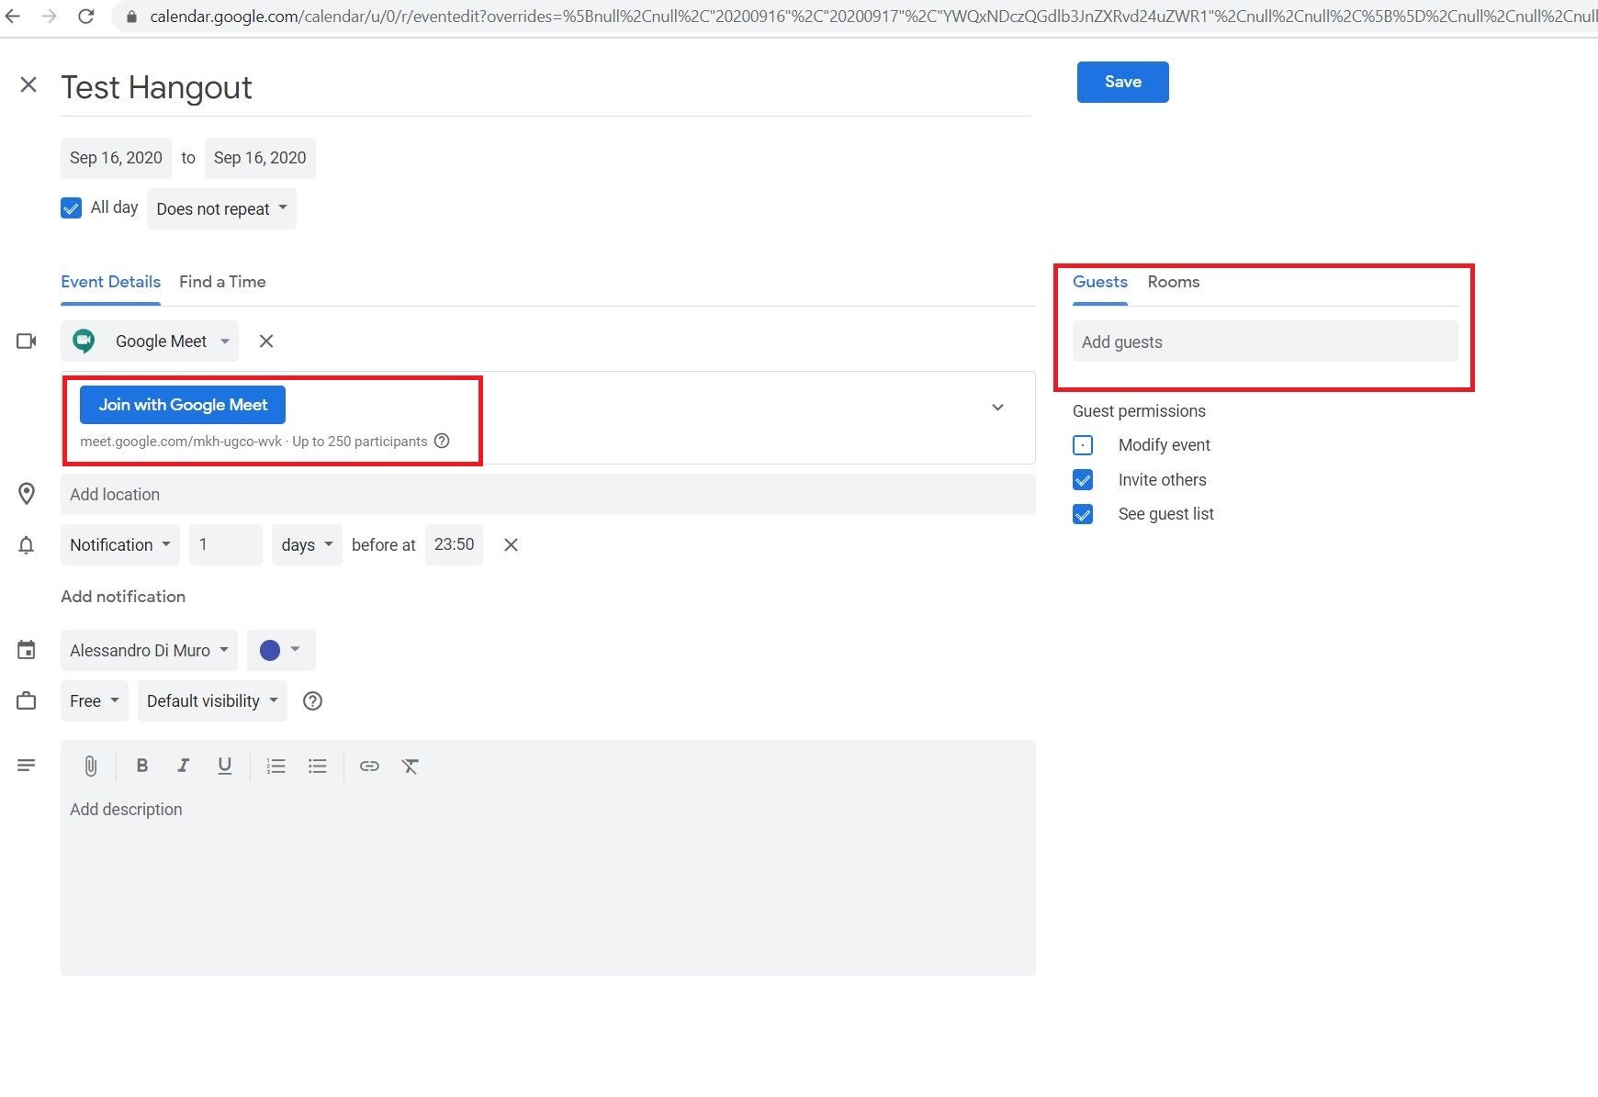Click the meet.google.com/mkh-ugco-wvk link text
Viewport: 1598px width, 1097px height.
(181, 442)
